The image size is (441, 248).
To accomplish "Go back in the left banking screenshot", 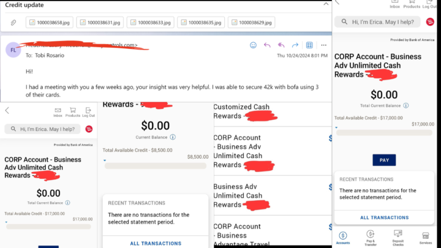I will tap(7, 110).
